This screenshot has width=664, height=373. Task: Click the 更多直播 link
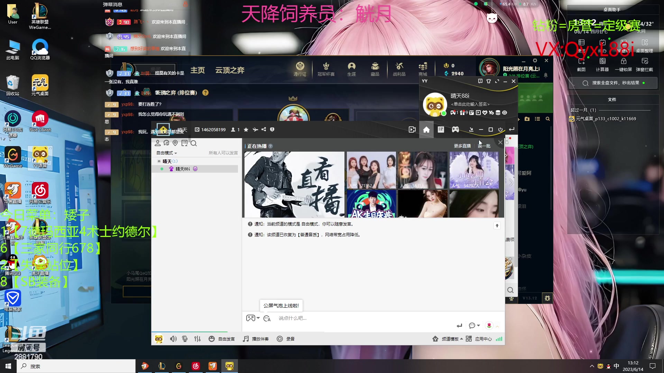(462, 146)
